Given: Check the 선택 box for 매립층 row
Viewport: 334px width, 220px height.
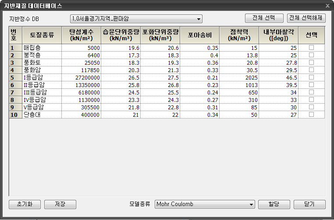Looking at the screenshot, I should pyautogui.click(x=311, y=48).
